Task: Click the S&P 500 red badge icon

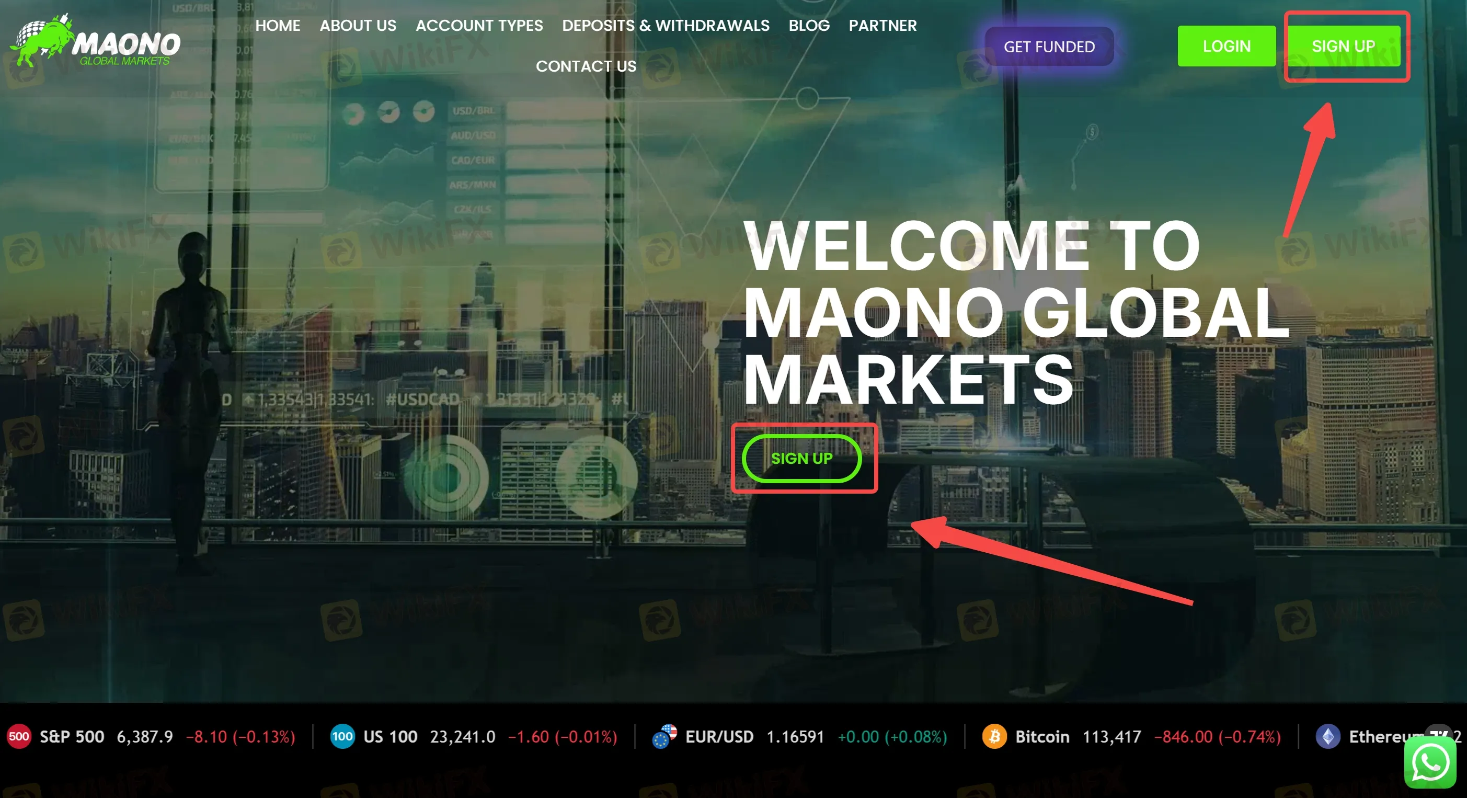Action: pyautogui.click(x=19, y=736)
